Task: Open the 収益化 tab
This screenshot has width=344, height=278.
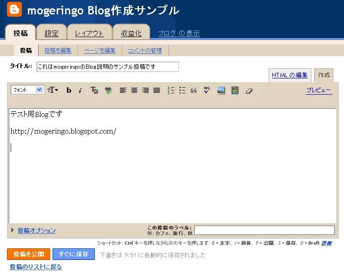Action: 131,33
